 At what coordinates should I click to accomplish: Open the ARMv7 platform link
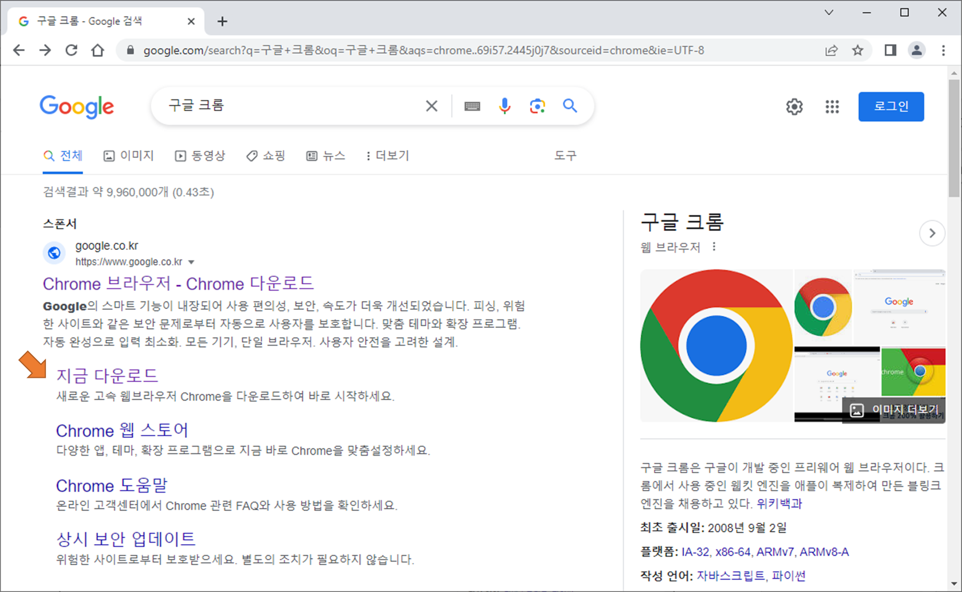(x=775, y=552)
